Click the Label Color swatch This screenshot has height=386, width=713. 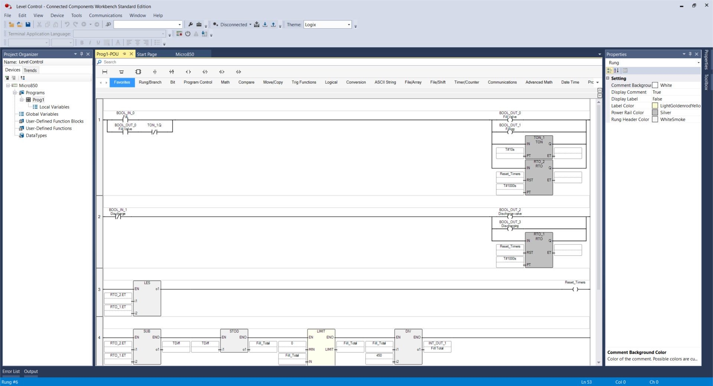pyautogui.click(x=655, y=106)
